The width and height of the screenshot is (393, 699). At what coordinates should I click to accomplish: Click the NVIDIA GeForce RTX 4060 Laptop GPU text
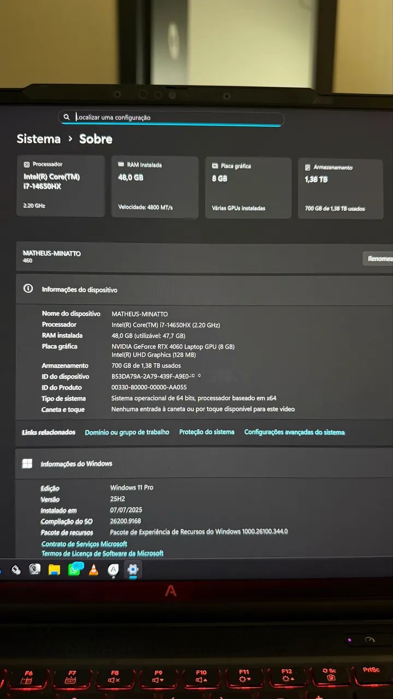(x=173, y=347)
